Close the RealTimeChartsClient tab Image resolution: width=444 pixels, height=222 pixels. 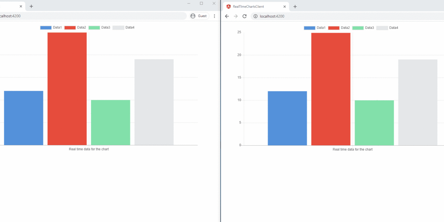point(284,7)
